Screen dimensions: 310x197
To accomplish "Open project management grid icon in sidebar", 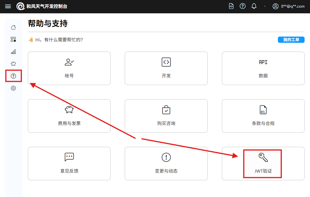I will pyautogui.click(x=13, y=39).
